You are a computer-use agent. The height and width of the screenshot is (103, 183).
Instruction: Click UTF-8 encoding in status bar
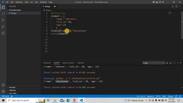click(x=158, y=96)
